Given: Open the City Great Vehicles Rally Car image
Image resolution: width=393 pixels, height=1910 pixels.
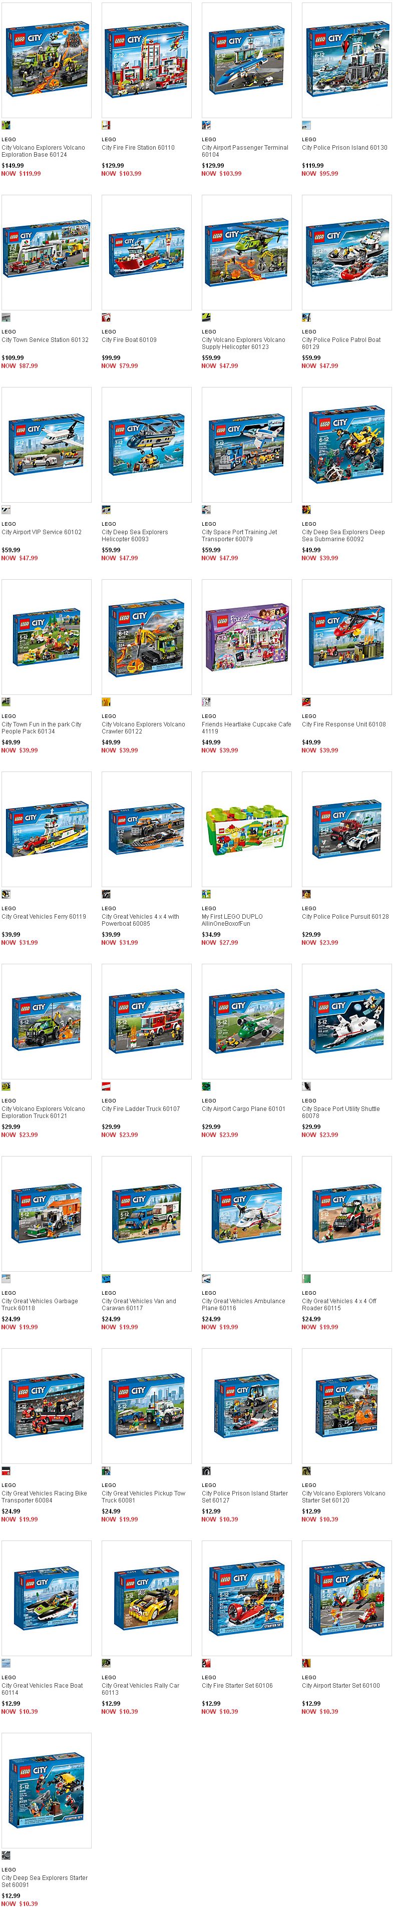Looking at the screenshot, I should pos(147,1598).
